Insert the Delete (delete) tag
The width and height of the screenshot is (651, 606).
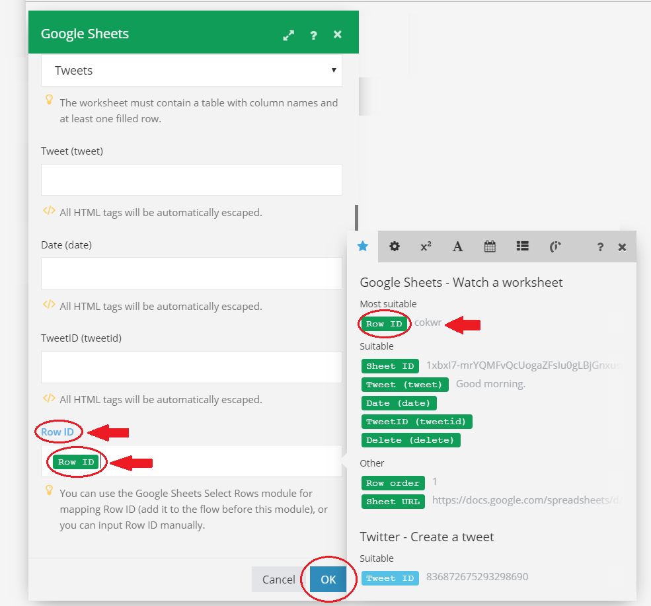[x=410, y=440]
